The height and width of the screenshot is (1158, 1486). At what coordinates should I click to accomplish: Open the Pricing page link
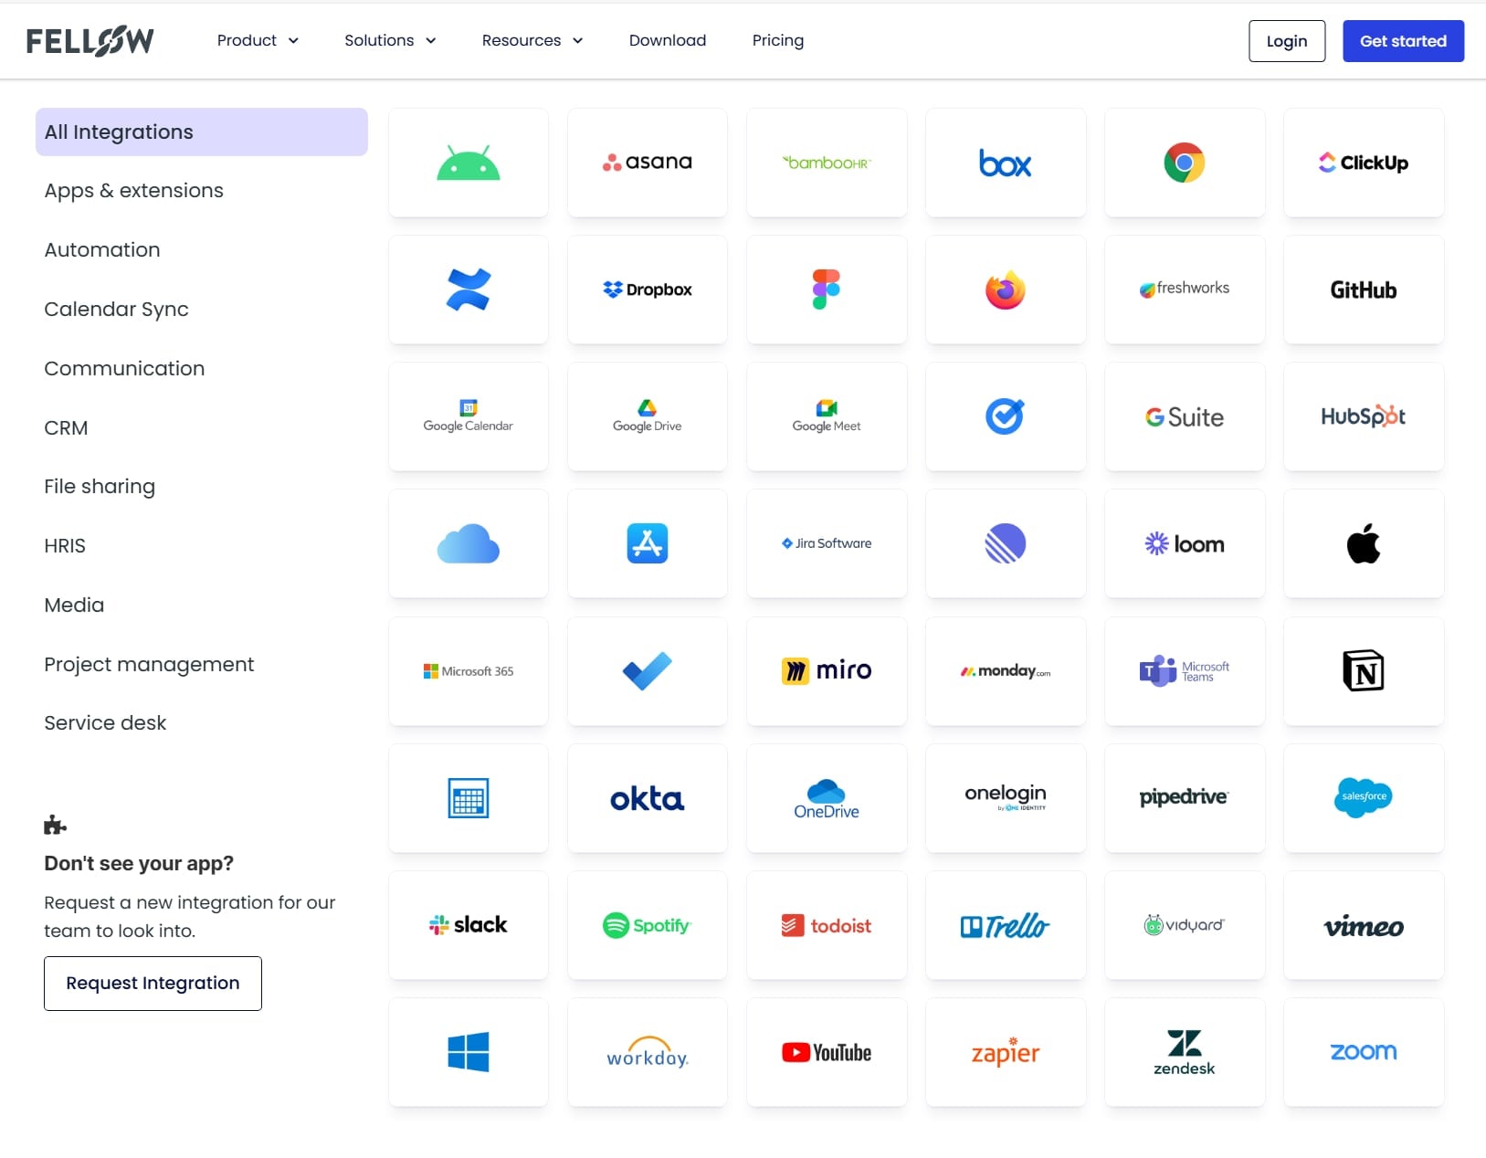pos(778,40)
